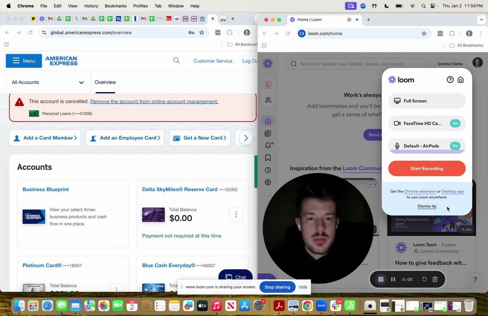Open Customer Service link on Amex
Image resolution: width=488 pixels, height=316 pixels.
pos(213,61)
